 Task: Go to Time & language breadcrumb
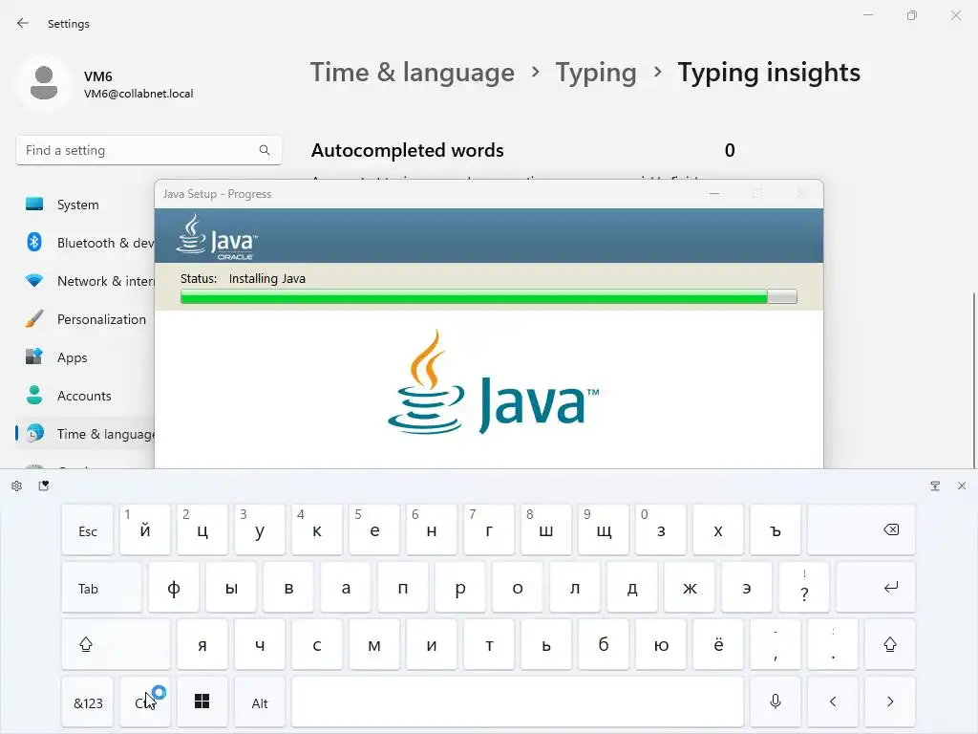click(x=413, y=73)
